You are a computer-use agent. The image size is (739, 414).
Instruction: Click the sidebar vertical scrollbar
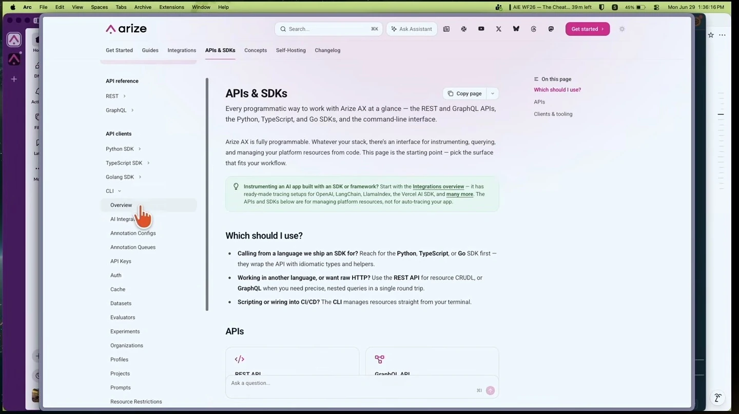tap(207, 194)
